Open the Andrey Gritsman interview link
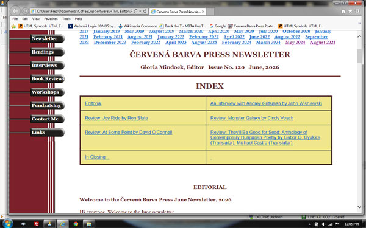The width and height of the screenshot is (366, 228). (266, 103)
